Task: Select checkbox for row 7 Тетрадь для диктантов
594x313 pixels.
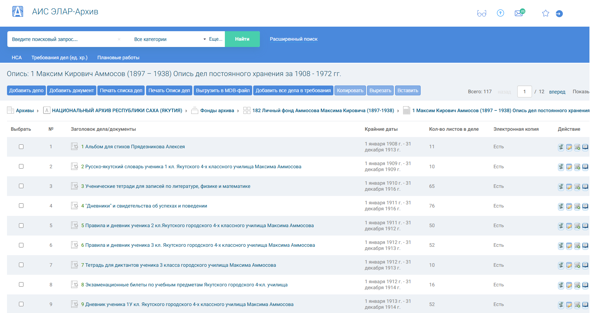Action: coord(21,265)
